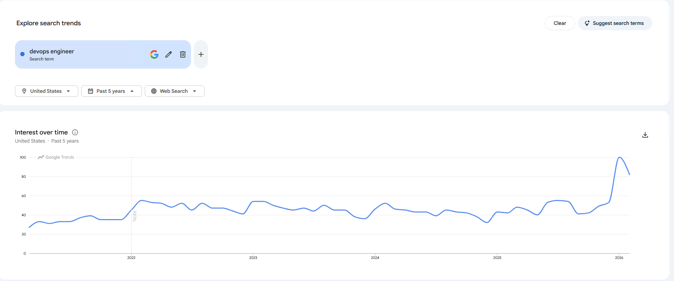The height and width of the screenshot is (281, 674).
Task: Delete the devops engineer term using trash icon
Action: (183, 54)
